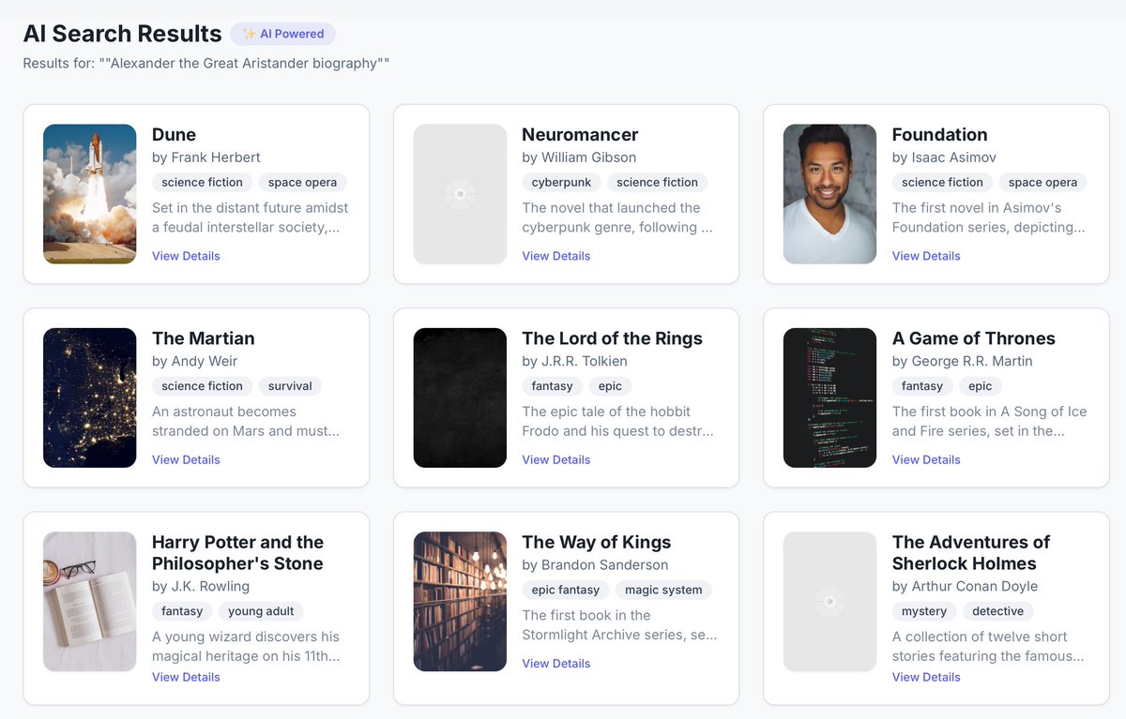Click author text by J.K. Rowling
Screen dimensions: 1126x719
[201, 587]
